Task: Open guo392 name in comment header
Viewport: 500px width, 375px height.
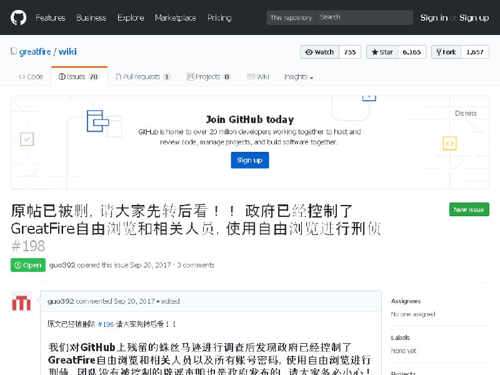Action: point(61,301)
